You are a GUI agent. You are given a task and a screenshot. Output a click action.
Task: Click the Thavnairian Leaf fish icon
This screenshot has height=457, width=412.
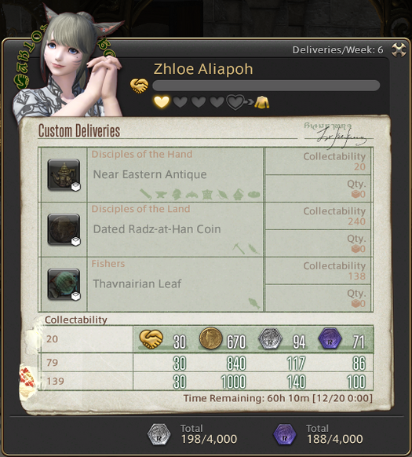pos(64,284)
